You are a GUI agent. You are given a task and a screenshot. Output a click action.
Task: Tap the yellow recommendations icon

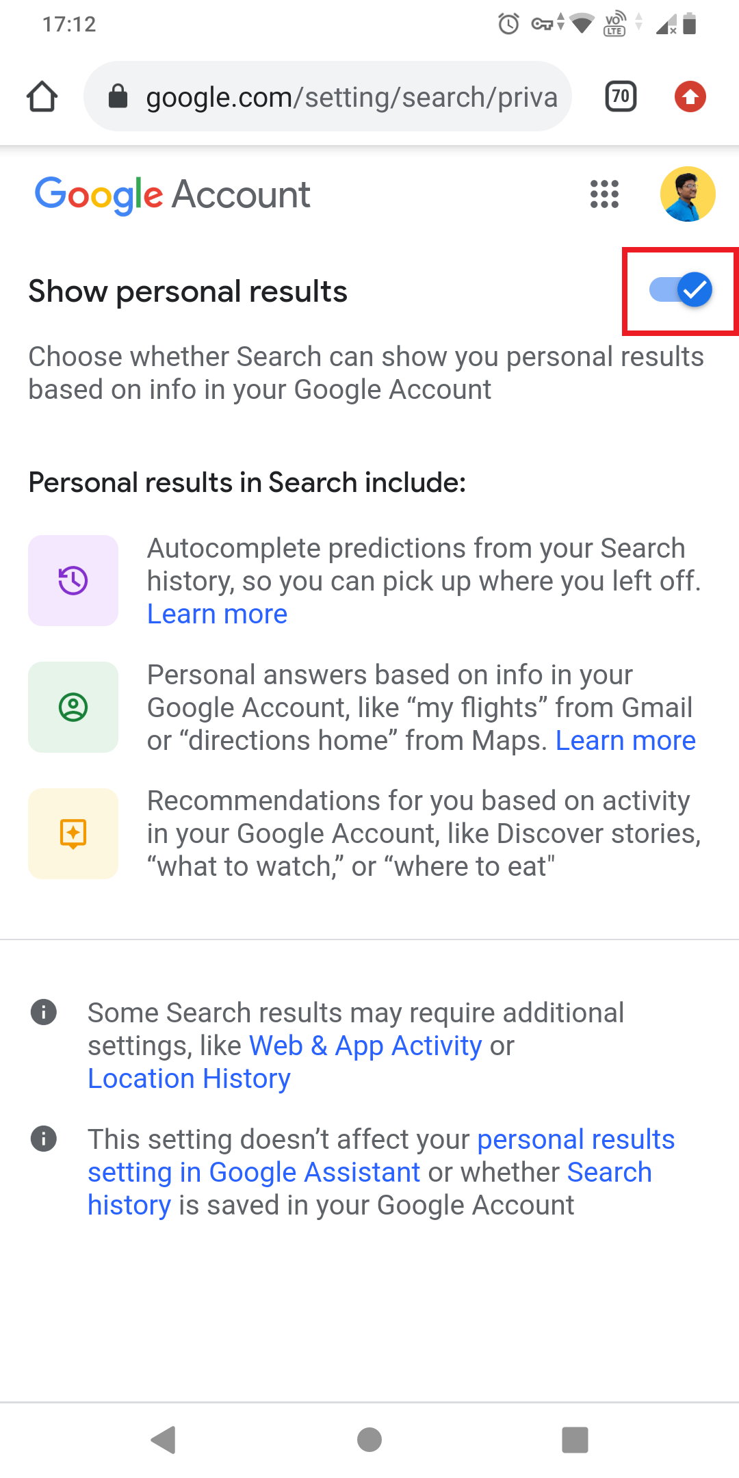pos(73,833)
